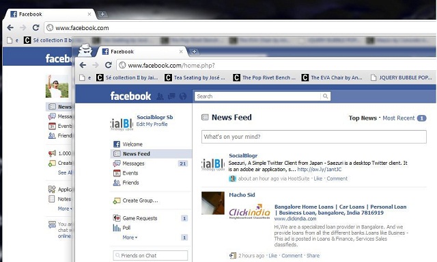Go back in the front incognito window
Image resolution: width=437 pixels, height=262 pixels.
(x=83, y=65)
